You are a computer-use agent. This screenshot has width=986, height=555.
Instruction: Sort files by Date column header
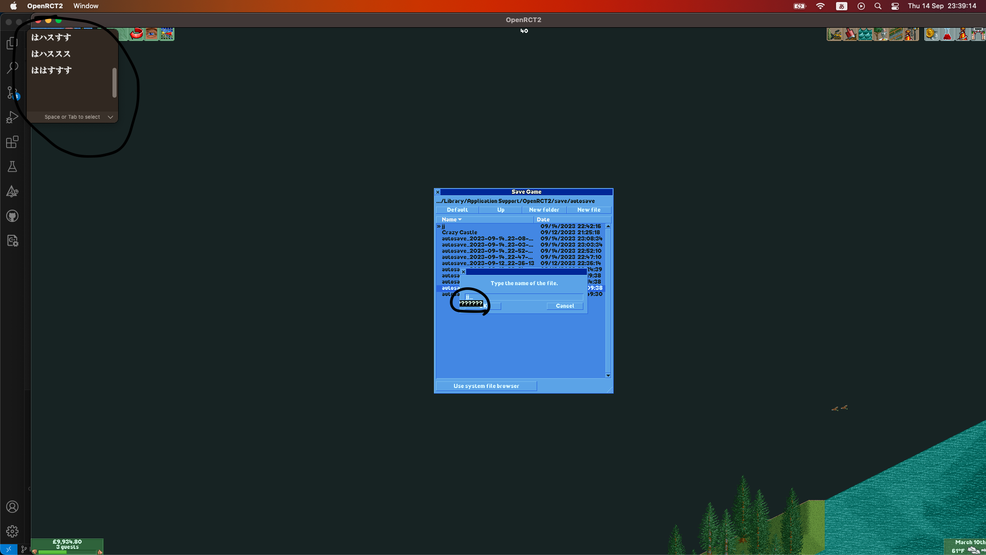click(x=572, y=219)
